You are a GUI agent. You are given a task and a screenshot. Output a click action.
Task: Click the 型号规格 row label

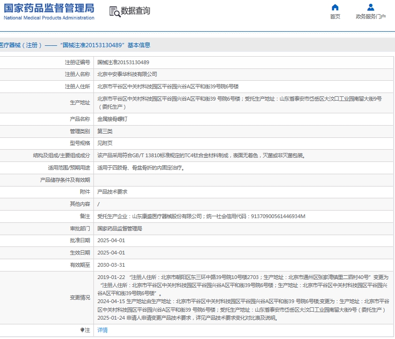[80, 143]
